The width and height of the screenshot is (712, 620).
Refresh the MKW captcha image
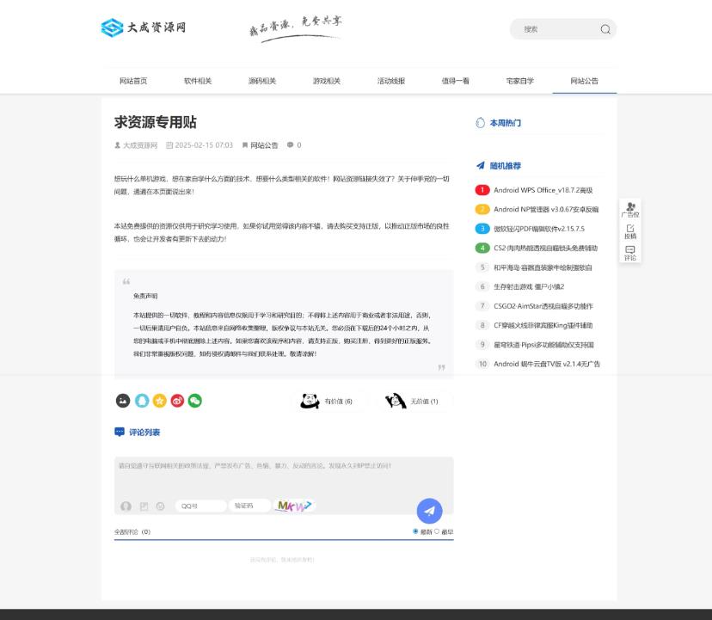[296, 504]
